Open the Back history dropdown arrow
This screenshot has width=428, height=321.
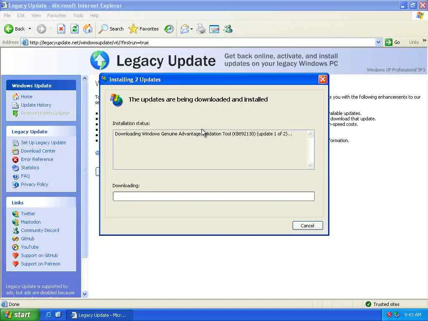30,29
